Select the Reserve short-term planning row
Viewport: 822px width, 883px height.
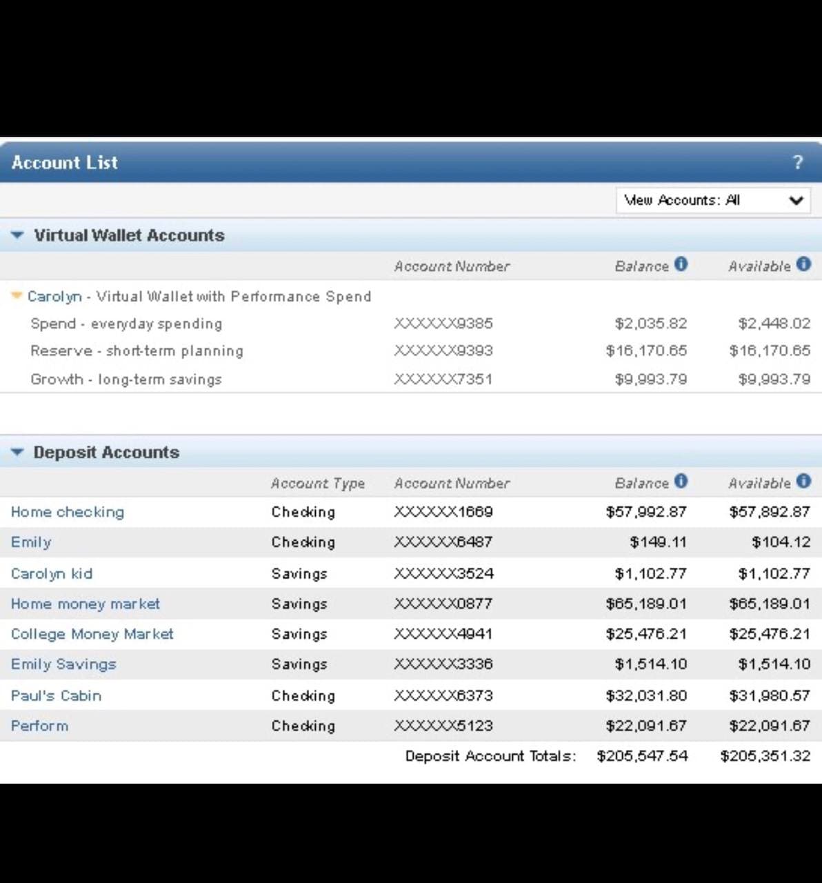(x=137, y=351)
